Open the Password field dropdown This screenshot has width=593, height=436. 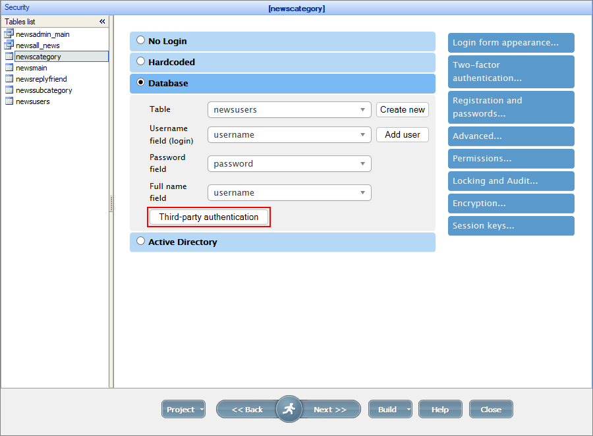(289, 163)
